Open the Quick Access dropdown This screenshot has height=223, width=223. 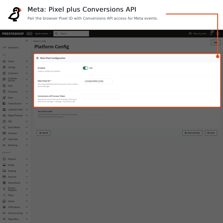43,33
